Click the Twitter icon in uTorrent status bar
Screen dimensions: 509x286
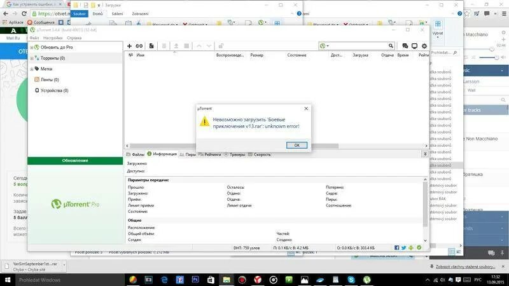[x=404, y=248]
